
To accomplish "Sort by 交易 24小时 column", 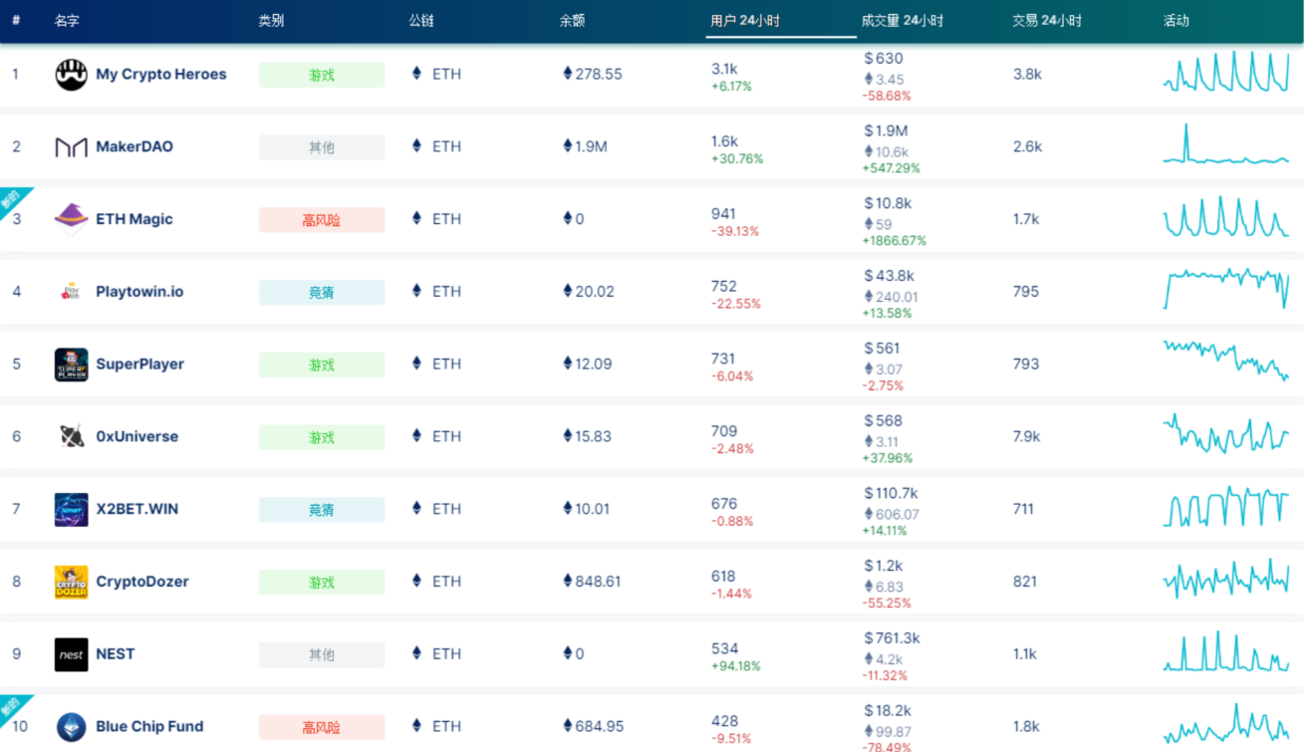I will [x=1047, y=20].
